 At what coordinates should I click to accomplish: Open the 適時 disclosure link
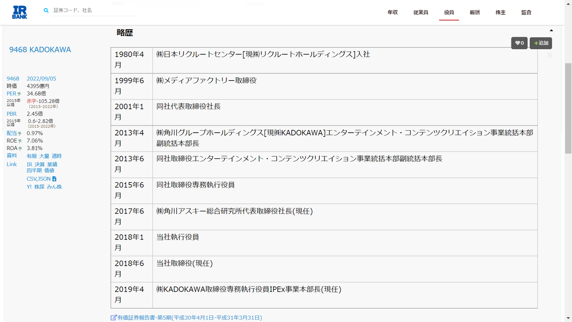[x=57, y=156]
